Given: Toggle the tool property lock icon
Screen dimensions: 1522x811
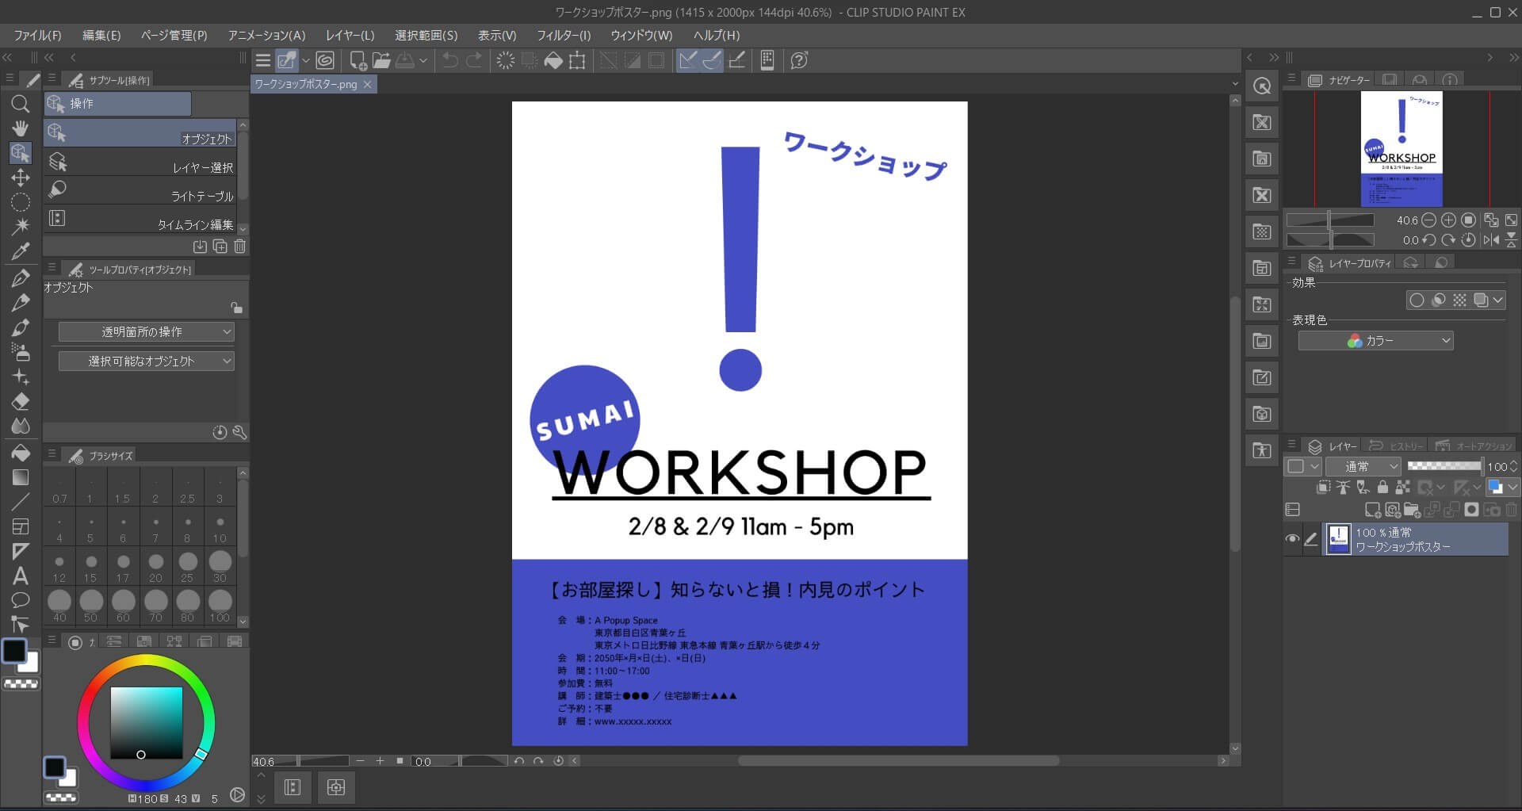Looking at the screenshot, I should tap(236, 308).
